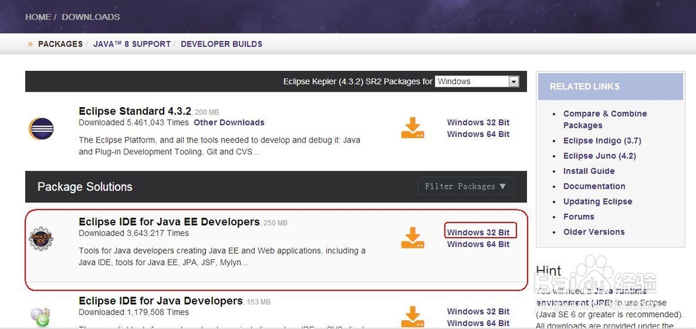Open the Eclipse IDE for Java Developers title

point(161,300)
